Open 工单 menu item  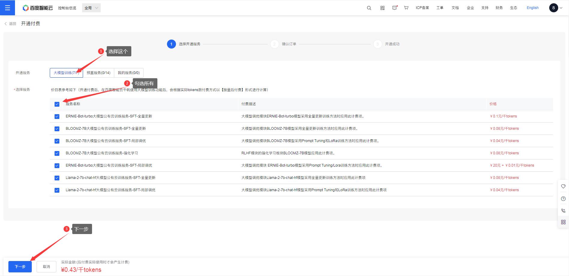[440, 8]
